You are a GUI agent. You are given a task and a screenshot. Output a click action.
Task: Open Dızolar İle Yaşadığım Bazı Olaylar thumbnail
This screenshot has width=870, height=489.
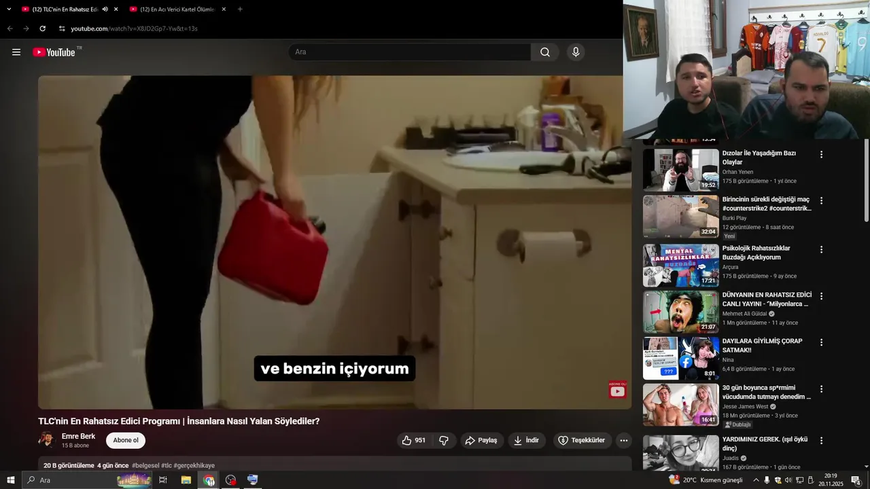tap(680, 170)
